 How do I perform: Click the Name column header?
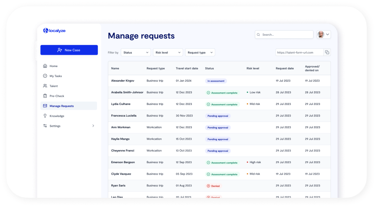pos(115,69)
